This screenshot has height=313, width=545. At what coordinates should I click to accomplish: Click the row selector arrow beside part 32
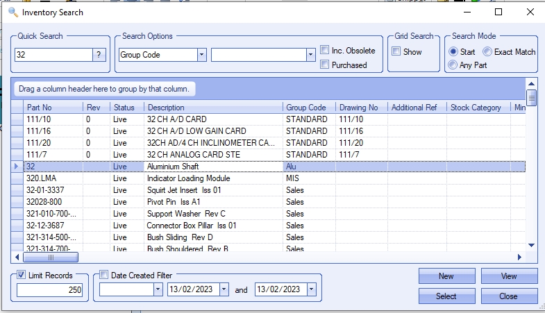click(x=17, y=167)
